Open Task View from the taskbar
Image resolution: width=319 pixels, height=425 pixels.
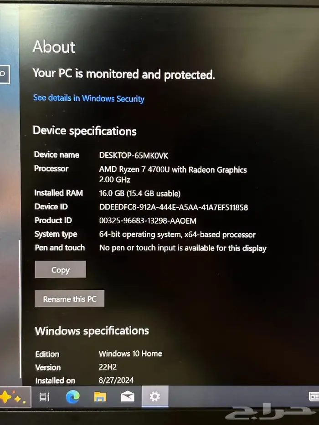click(44, 397)
